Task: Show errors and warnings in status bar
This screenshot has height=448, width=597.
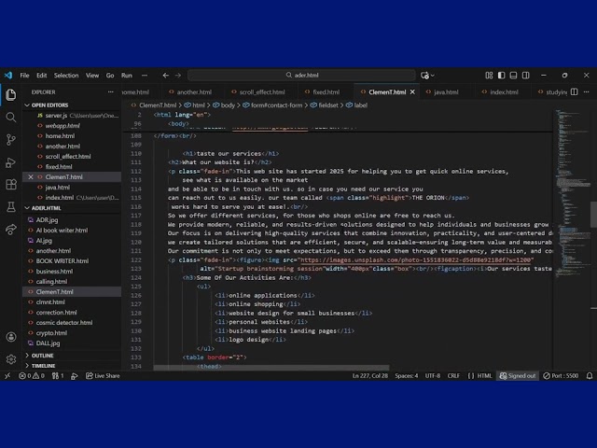Action: 31,375
